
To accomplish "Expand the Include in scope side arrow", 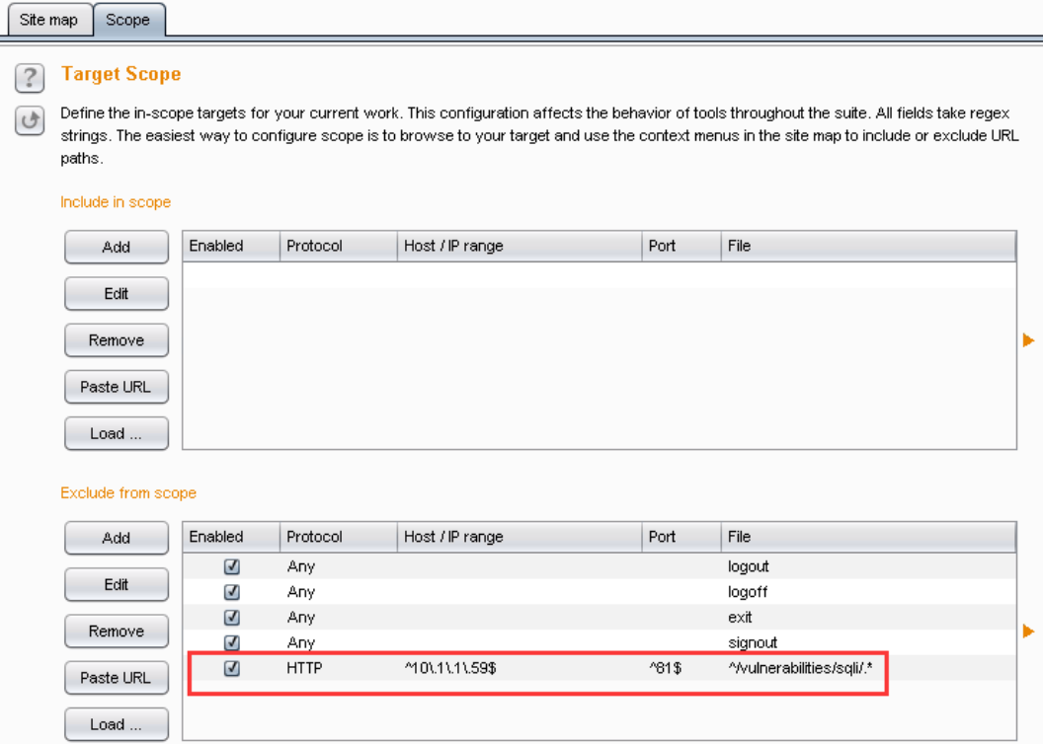I will point(1028,340).
